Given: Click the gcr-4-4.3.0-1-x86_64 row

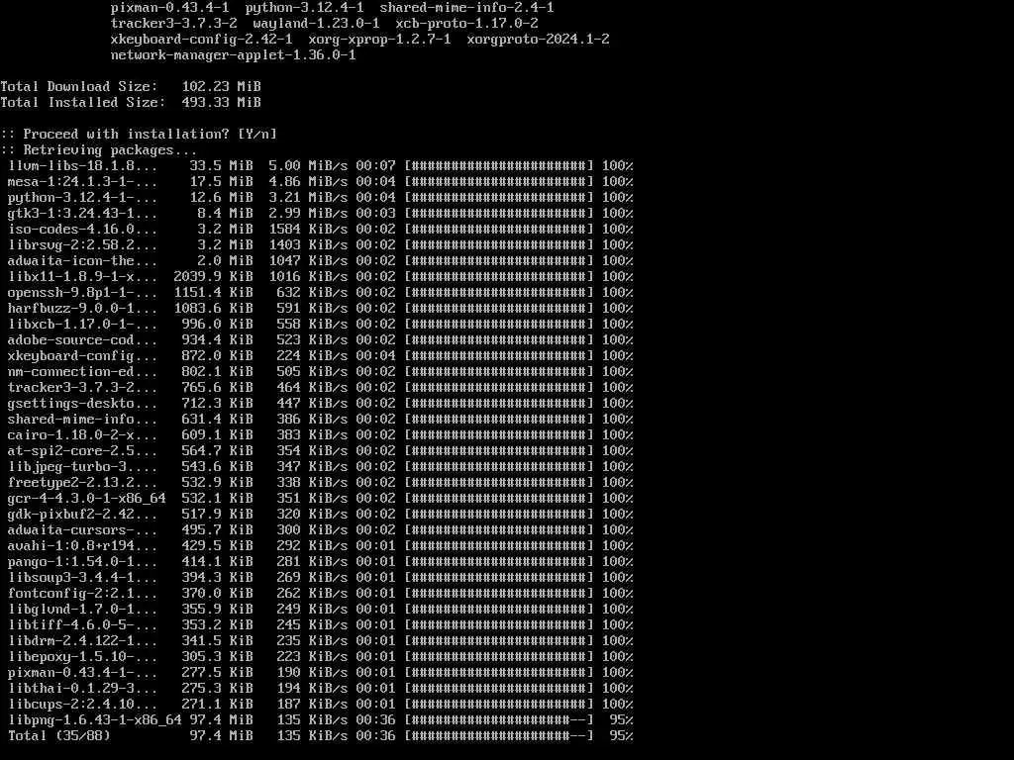Looking at the screenshot, I should 321,499.
